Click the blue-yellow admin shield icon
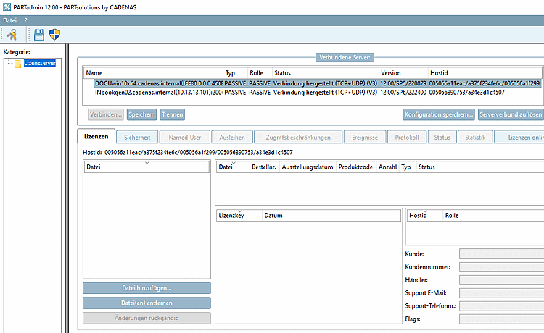 click(54, 34)
